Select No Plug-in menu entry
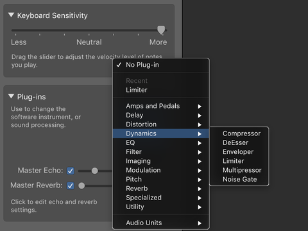 [x=161, y=65]
